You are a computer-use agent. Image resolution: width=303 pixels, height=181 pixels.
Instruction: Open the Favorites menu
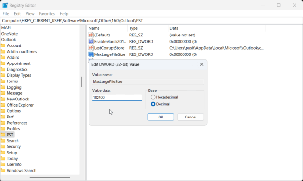(47, 14)
